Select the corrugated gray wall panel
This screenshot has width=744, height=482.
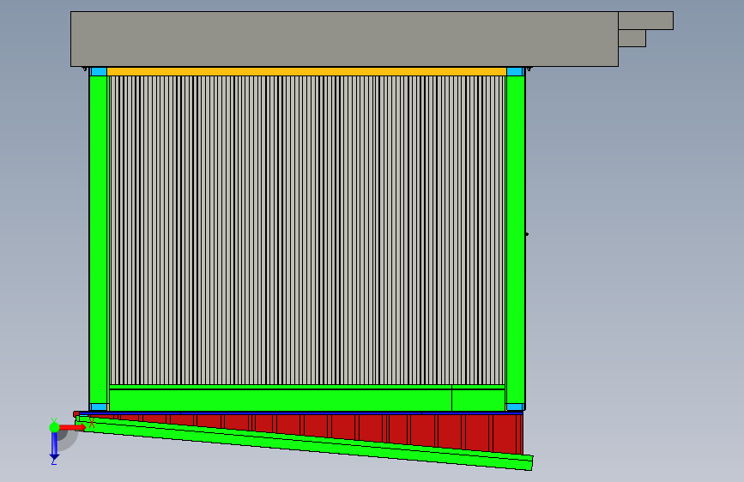pyautogui.click(x=307, y=230)
